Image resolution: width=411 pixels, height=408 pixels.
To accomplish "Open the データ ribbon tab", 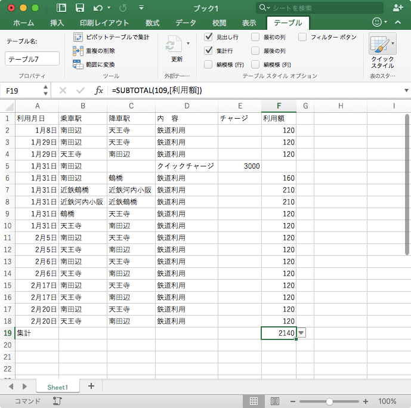I will (186, 23).
